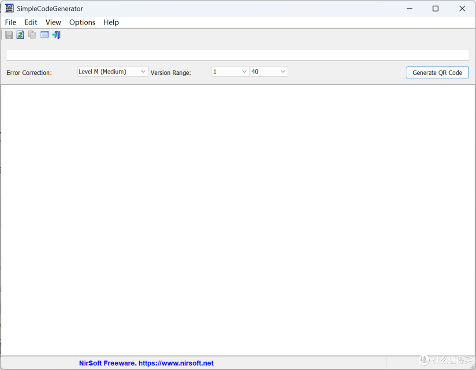Expand the Error Correction level dropdown
476x370 pixels.
113,71
